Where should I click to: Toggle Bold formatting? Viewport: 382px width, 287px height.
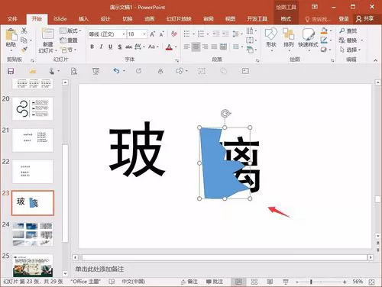click(x=92, y=47)
